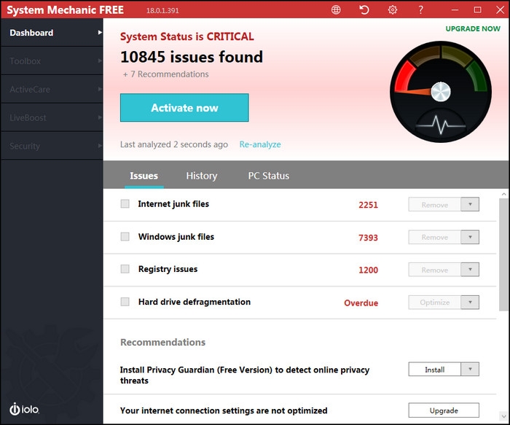The height and width of the screenshot is (425, 510).
Task: Click Remove for Windows junk files
Action: (x=434, y=237)
